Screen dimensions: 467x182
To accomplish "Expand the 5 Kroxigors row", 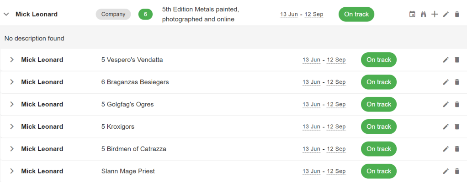I will (x=12, y=126).
